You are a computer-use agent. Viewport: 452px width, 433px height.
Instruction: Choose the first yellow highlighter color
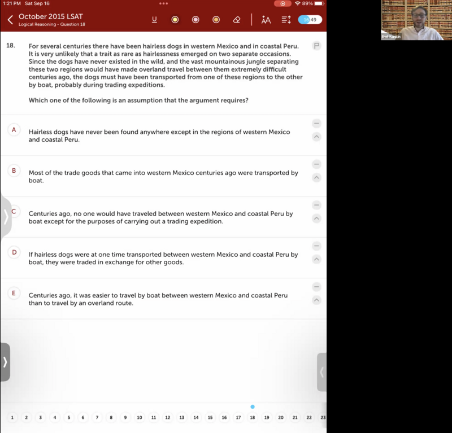[175, 20]
